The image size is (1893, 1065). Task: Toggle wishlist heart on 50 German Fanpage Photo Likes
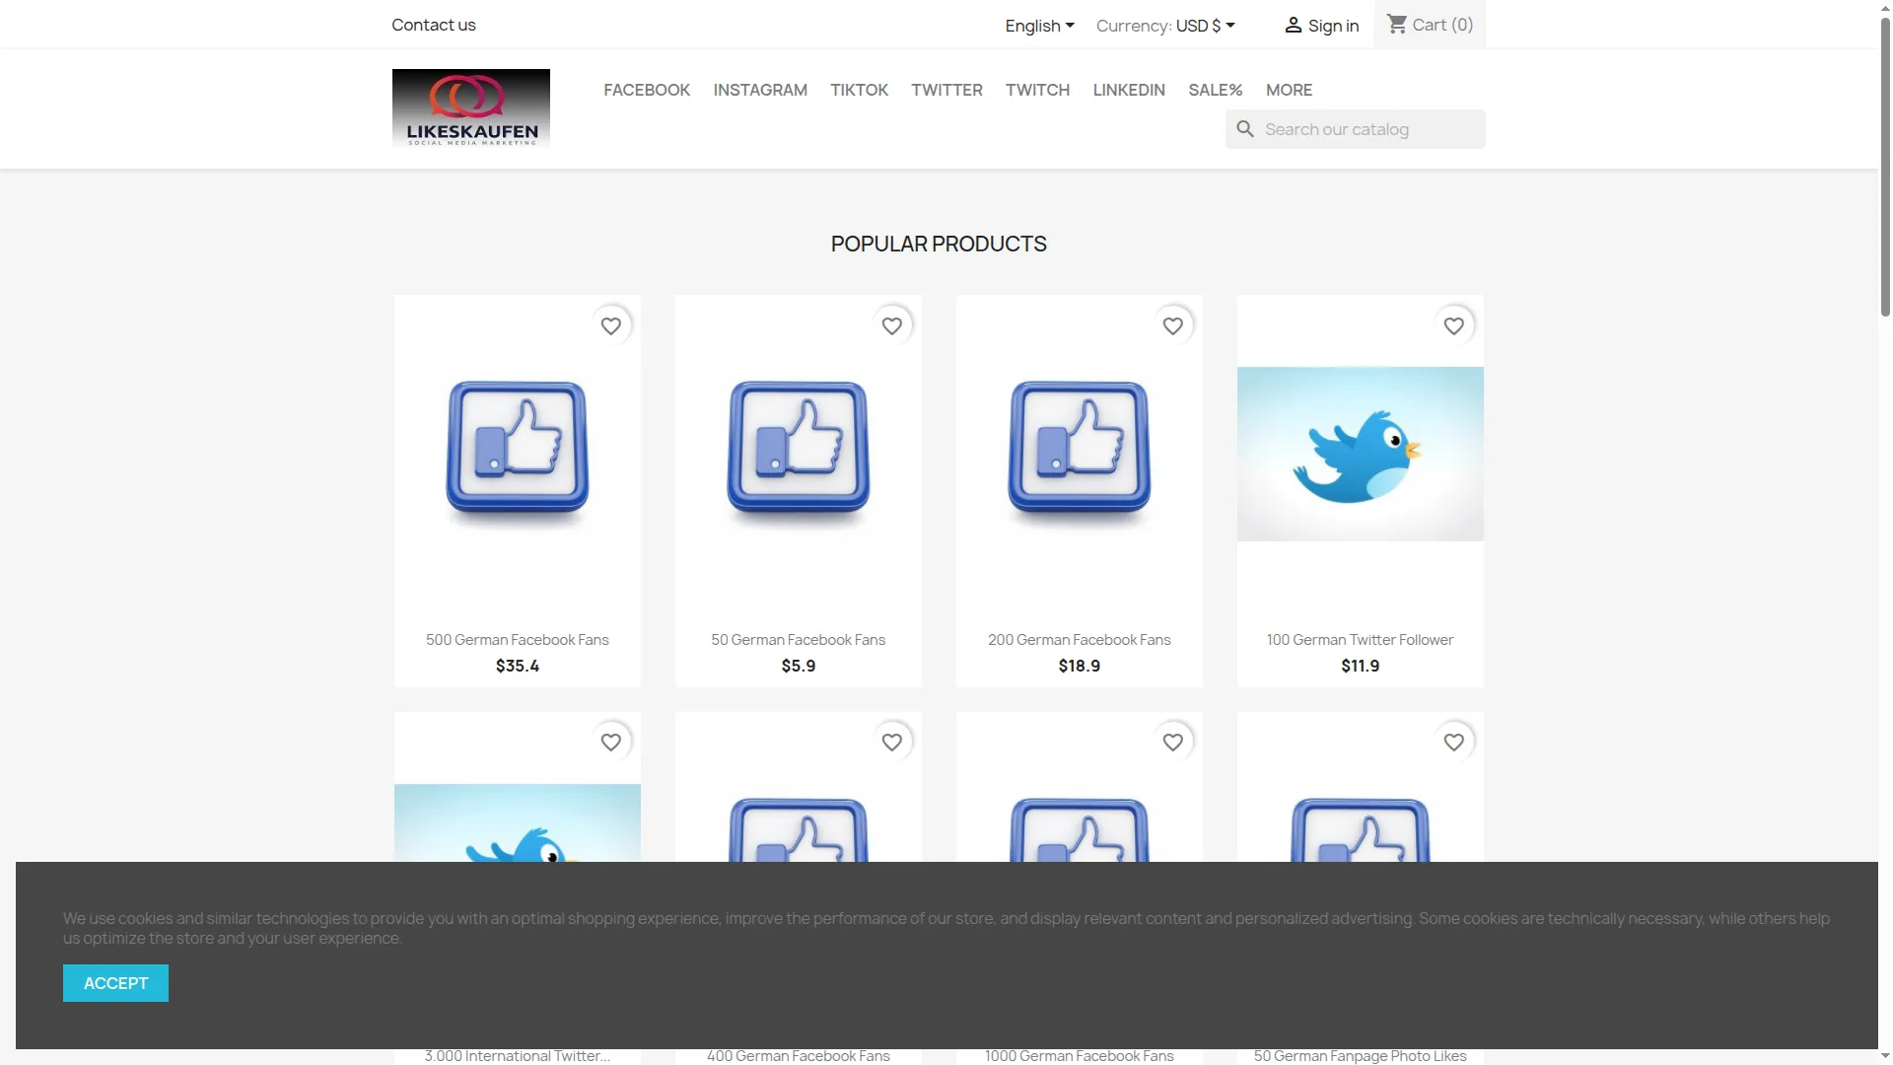pos(1454,743)
